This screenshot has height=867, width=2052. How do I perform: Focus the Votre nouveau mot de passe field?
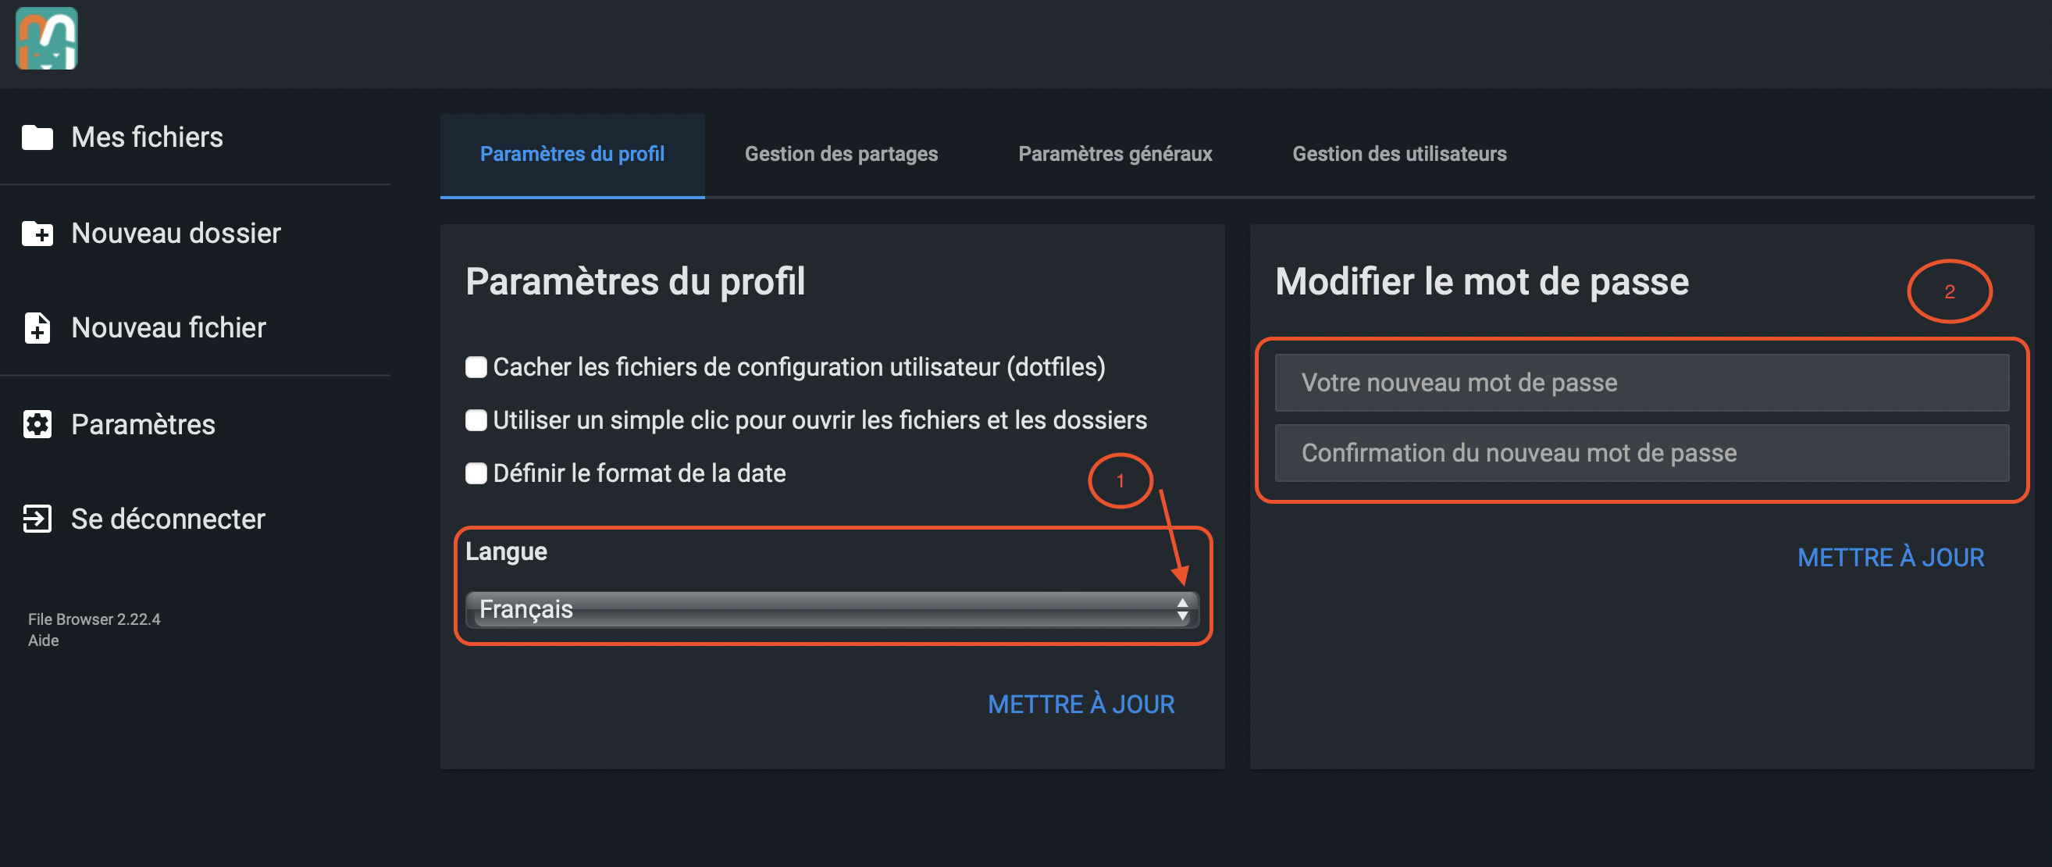pyautogui.click(x=1641, y=383)
